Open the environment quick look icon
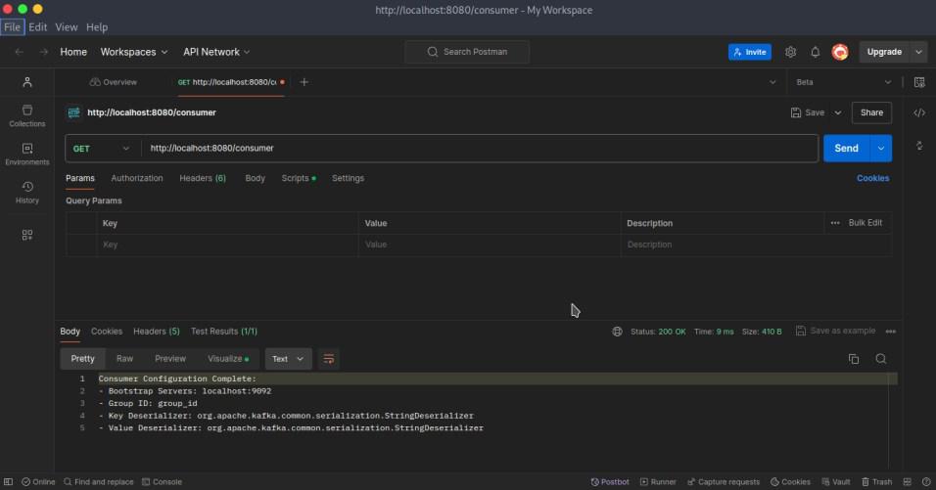Screen dimensions: 936x490 point(919,82)
